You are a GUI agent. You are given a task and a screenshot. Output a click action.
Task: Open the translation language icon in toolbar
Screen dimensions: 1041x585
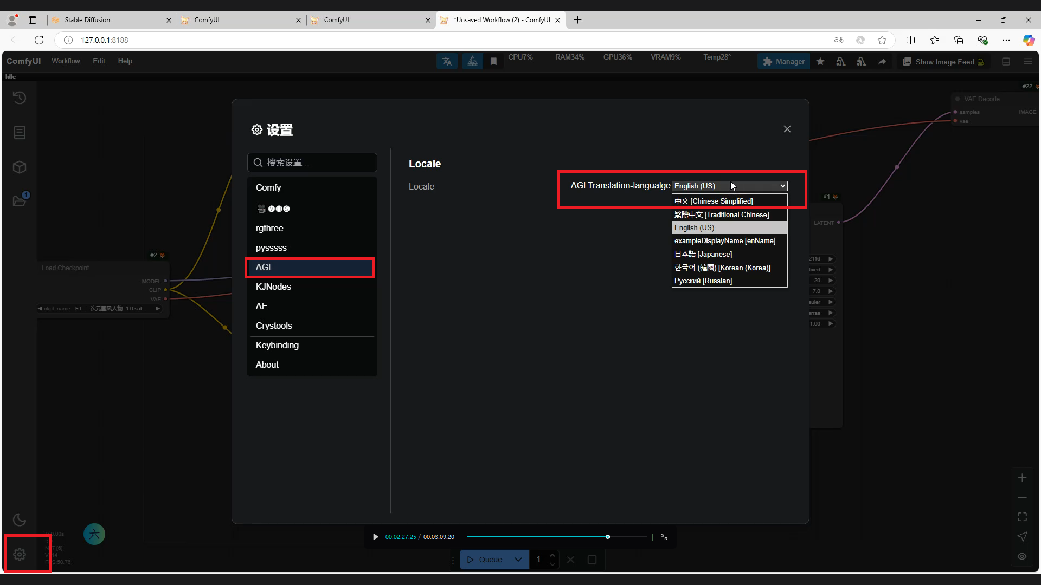point(447,62)
